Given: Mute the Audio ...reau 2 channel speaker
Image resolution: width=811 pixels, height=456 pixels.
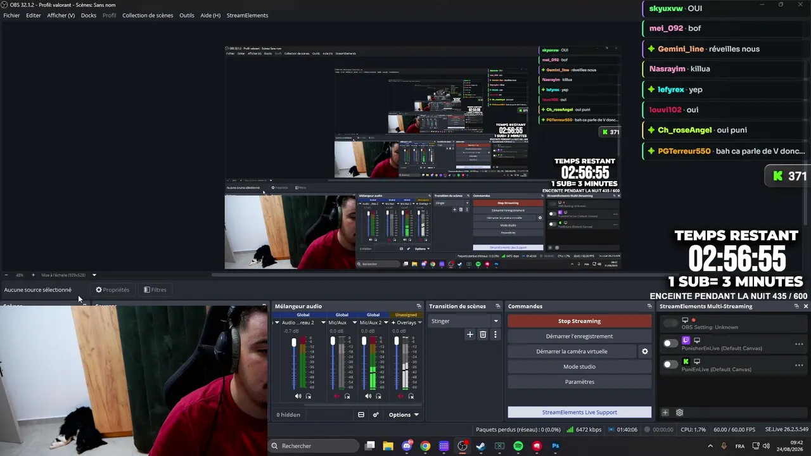Looking at the screenshot, I should pyautogui.click(x=298, y=396).
